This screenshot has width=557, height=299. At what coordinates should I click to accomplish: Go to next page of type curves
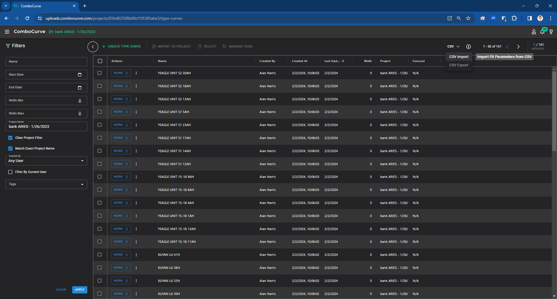518,47
